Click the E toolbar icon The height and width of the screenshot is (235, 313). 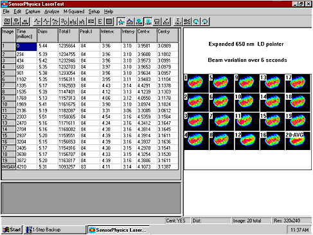tap(100, 21)
